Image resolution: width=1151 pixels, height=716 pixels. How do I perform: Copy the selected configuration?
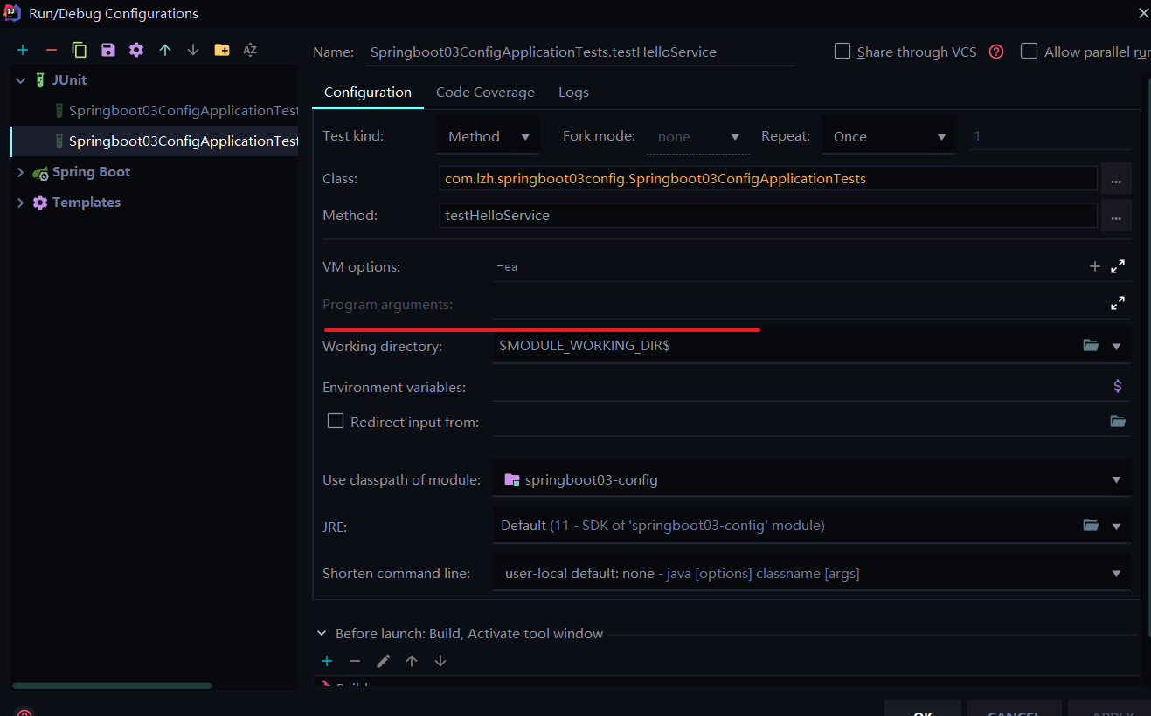pyautogui.click(x=80, y=50)
